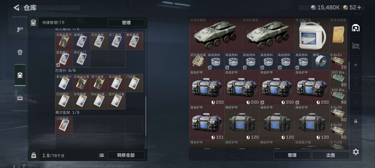
Task: Click the 整理 button
Action: coord(292,155)
